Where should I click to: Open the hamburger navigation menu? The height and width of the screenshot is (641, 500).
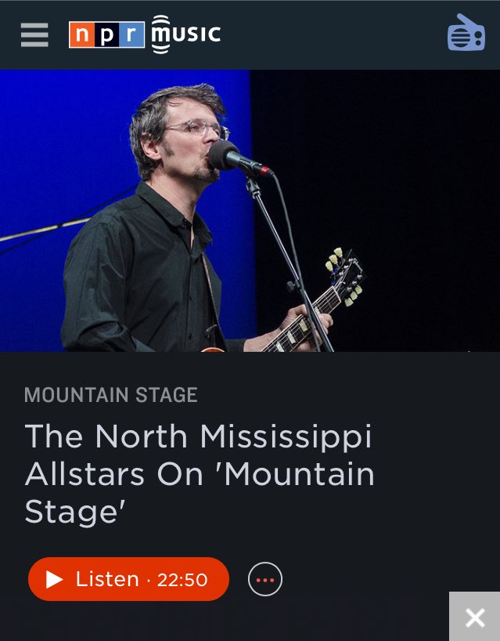click(x=34, y=34)
